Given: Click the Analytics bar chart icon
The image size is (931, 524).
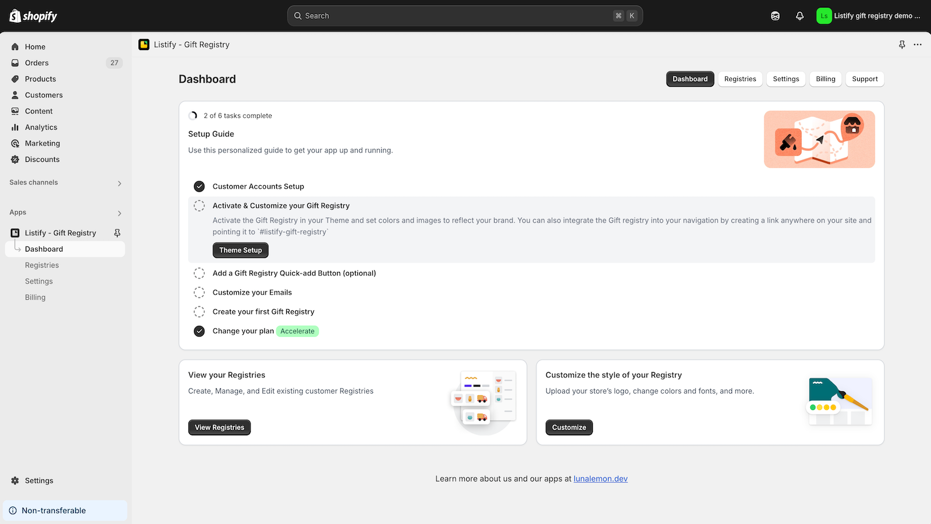Looking at the screenshot, I should pyautogui.click(x=15, y=127).
